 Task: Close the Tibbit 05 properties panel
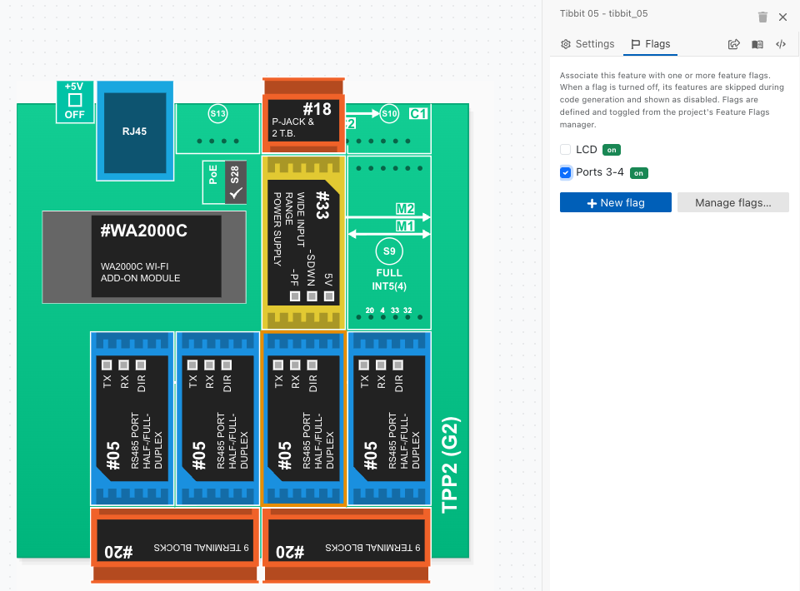[x=782, y=17]
